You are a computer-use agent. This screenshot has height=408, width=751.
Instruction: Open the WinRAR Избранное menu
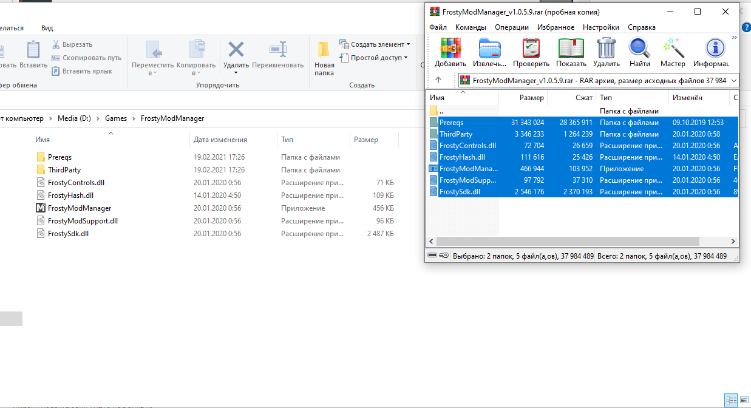pyautogui.click(x=556, y=27)
